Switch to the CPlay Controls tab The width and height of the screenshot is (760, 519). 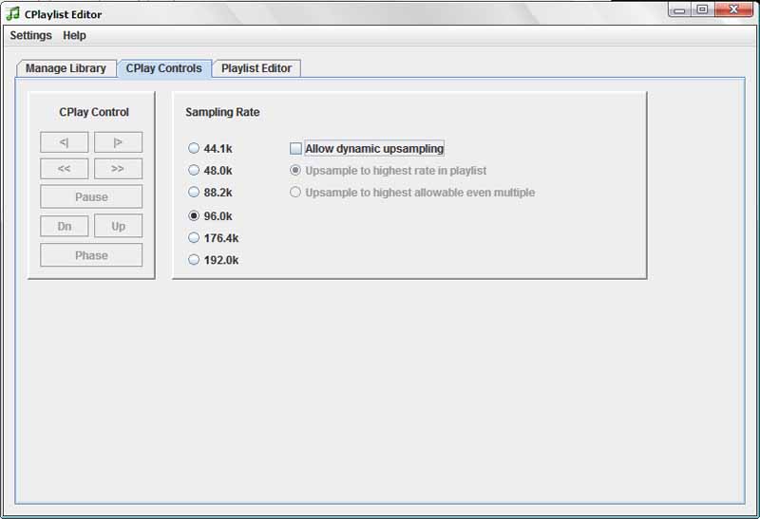(163, 68)
